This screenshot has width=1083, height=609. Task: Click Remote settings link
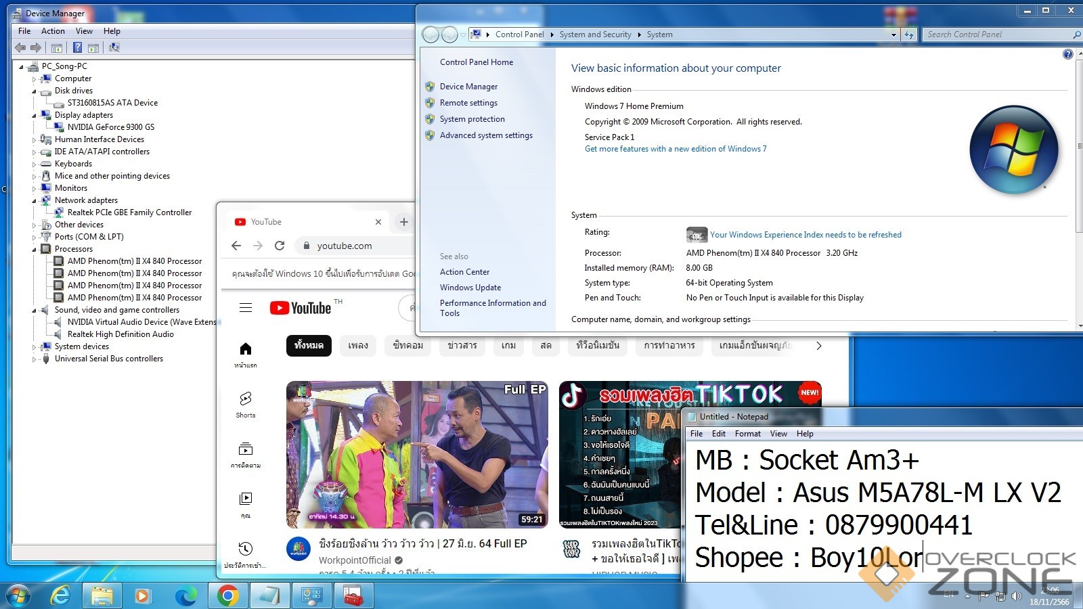(468, 103)
